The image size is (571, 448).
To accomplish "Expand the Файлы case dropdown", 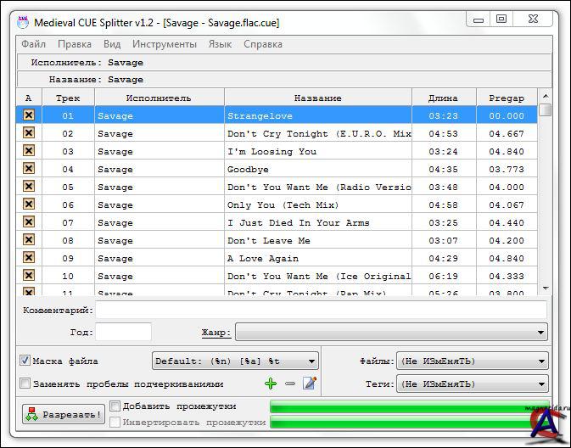I will pos(472,361).
